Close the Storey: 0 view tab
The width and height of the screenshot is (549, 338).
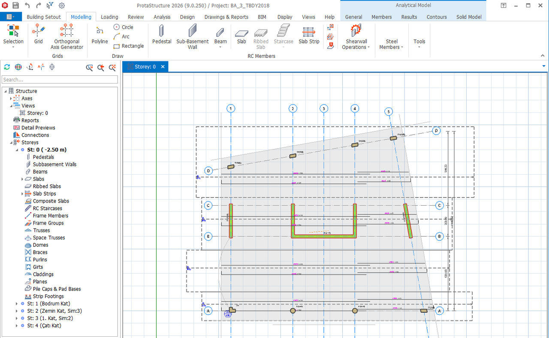coord(163,67)
